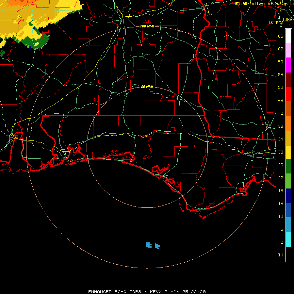Screen dimensions: 294x294
Task: Click the legend value 50
Action: click(281, 88)
